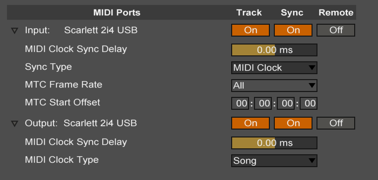The width and height of the screenshot is (378, 180).
Task: Enable Remote for Output Scarlett 2i4 USB
Action: pos(336,123)
